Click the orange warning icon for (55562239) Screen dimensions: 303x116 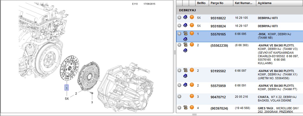click(x=192, y=45)
